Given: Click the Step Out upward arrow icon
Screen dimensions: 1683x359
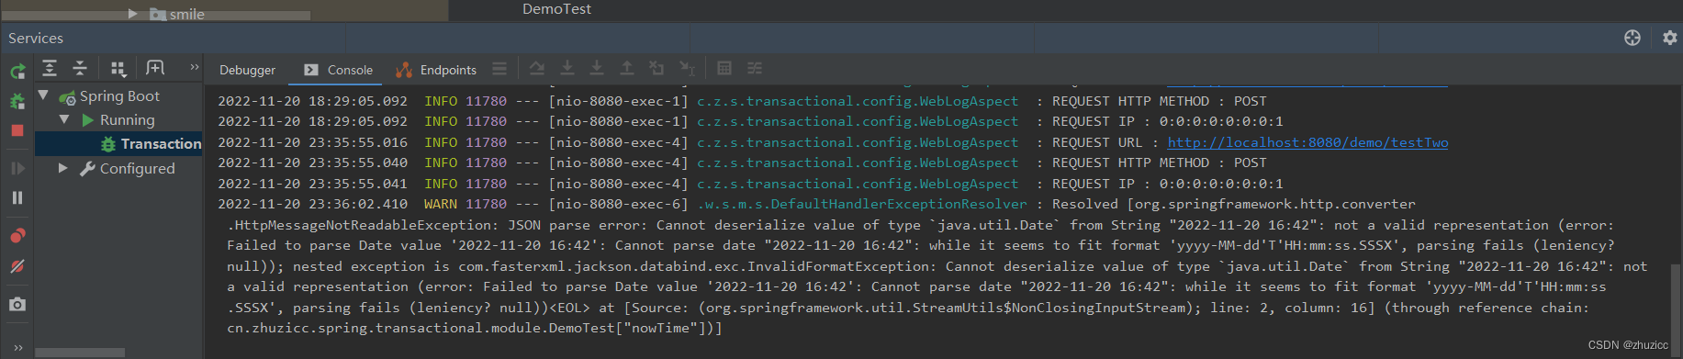Looking at the screenshot, I should (627, 68).
